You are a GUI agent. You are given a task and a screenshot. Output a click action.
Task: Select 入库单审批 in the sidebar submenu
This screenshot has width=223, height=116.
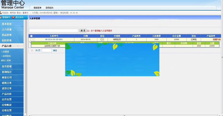pos(6,56)
